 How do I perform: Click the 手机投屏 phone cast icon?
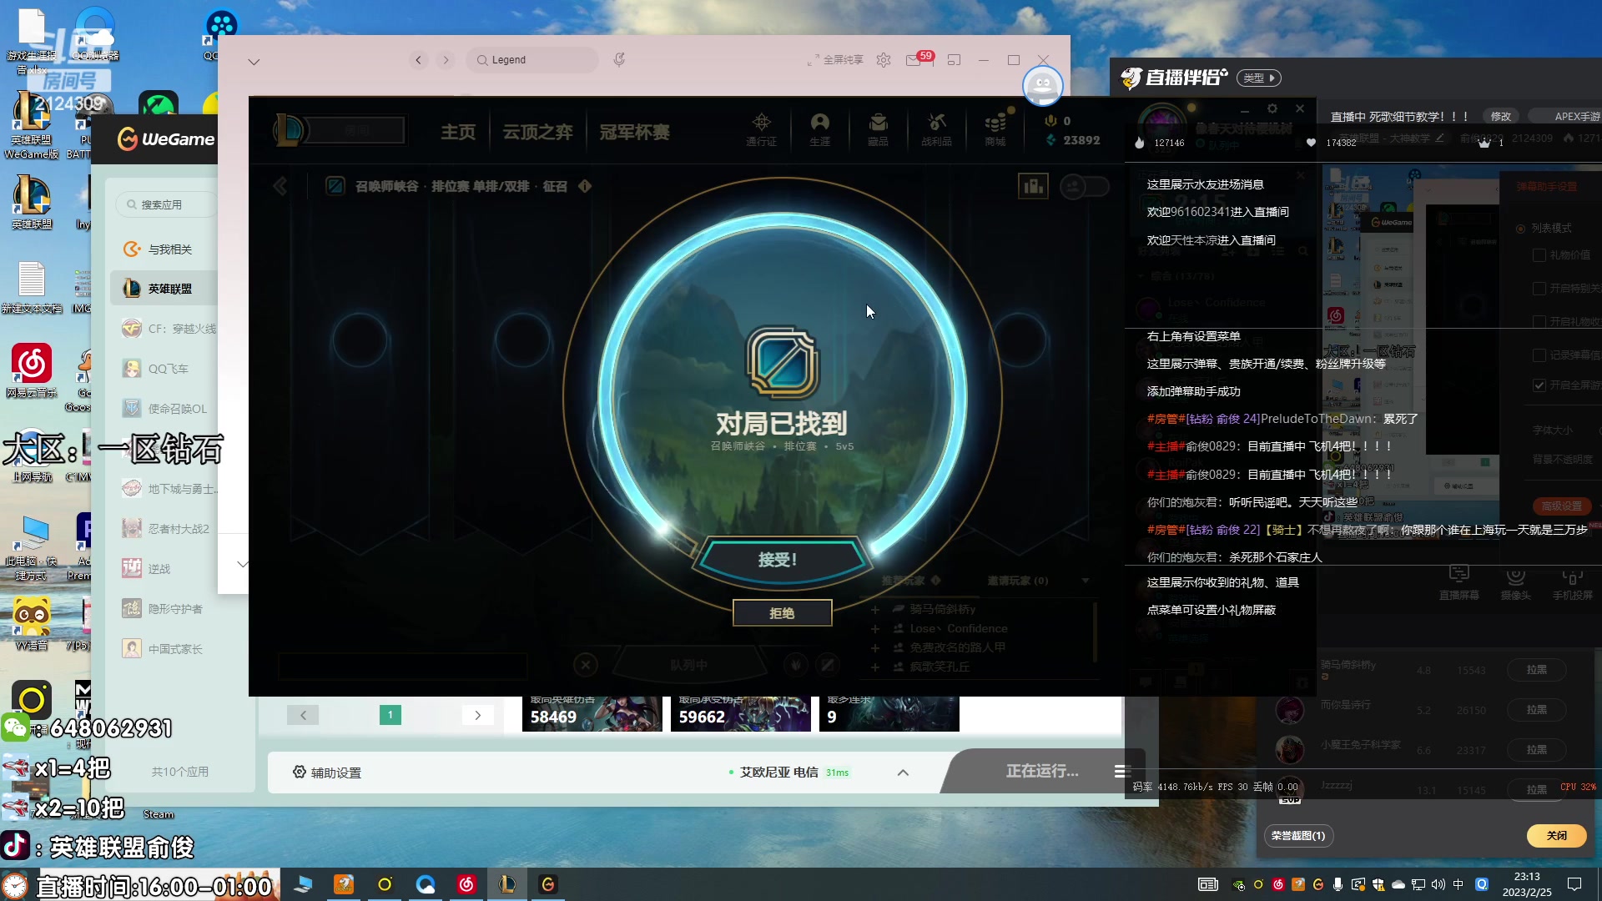1573,583
